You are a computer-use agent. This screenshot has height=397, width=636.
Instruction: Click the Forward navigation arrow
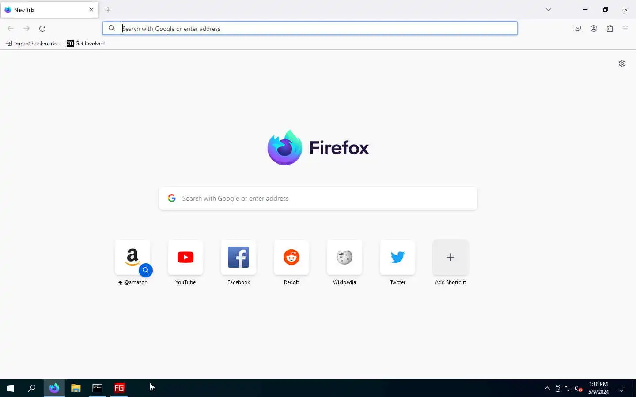click(x=26, y=29)
